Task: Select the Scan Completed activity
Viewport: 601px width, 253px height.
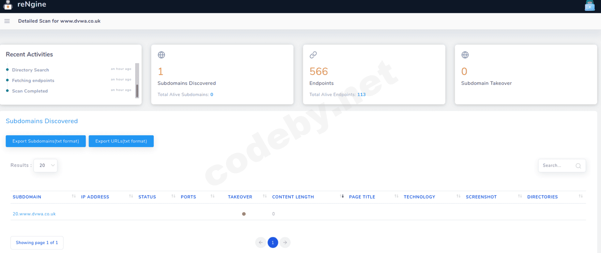Action: [30, 91]
